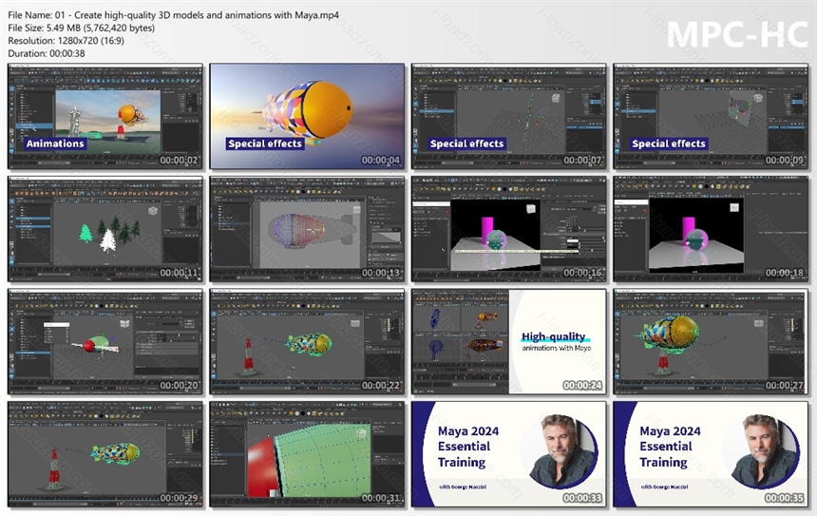Select the thumbnail stamped 00:00:27
817x516 pixels.
click(711, 341)
